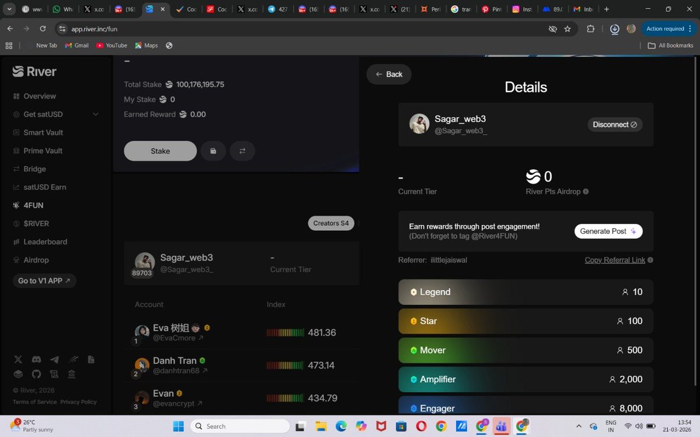
Task: Click Action required button in Chrome
Action: [x=668, y=29]
